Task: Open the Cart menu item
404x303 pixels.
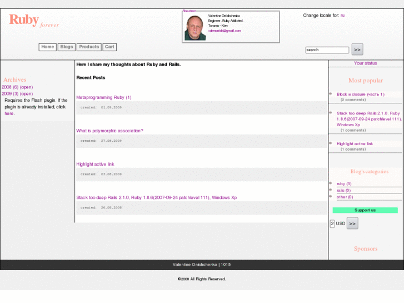Action: pos(109,47)
